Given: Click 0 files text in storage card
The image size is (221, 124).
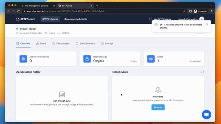Looking at the screenshot, I should click(134, 61).
